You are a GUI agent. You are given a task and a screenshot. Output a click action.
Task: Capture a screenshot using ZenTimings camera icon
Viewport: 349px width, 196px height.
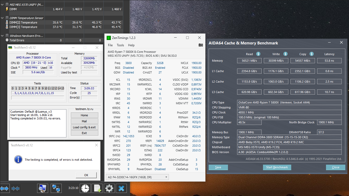[201, 45]
